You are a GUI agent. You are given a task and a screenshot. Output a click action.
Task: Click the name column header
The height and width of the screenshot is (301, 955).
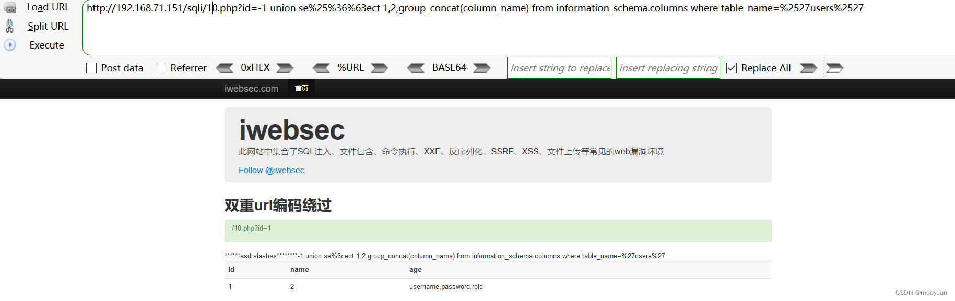tap(300, 270)
